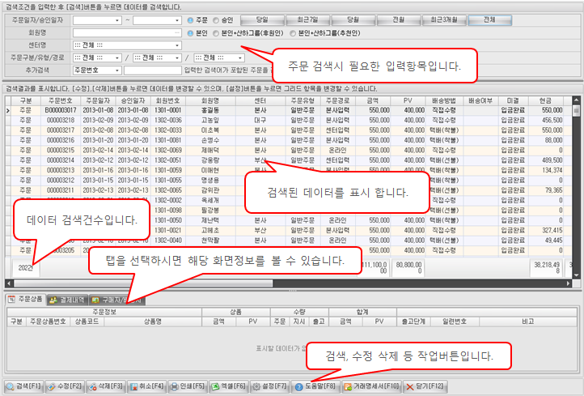Viewport: 584px width, 396px height.
Task: Open 도움말[F8] help
Action: 315,386
